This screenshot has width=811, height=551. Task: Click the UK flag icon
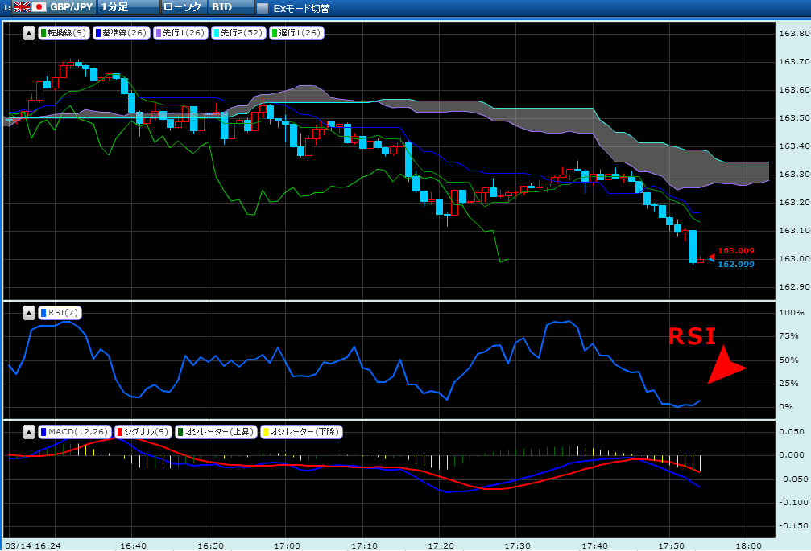pyautogui.click(x=22, y=7)
